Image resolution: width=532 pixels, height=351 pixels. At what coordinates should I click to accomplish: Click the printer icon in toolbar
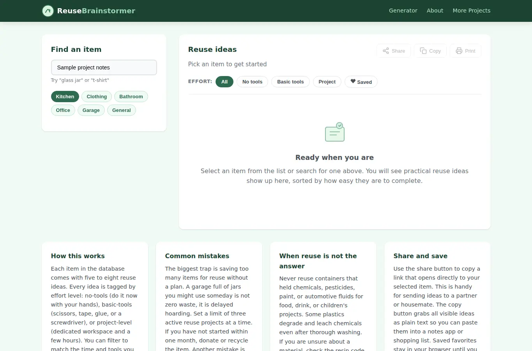459,51
